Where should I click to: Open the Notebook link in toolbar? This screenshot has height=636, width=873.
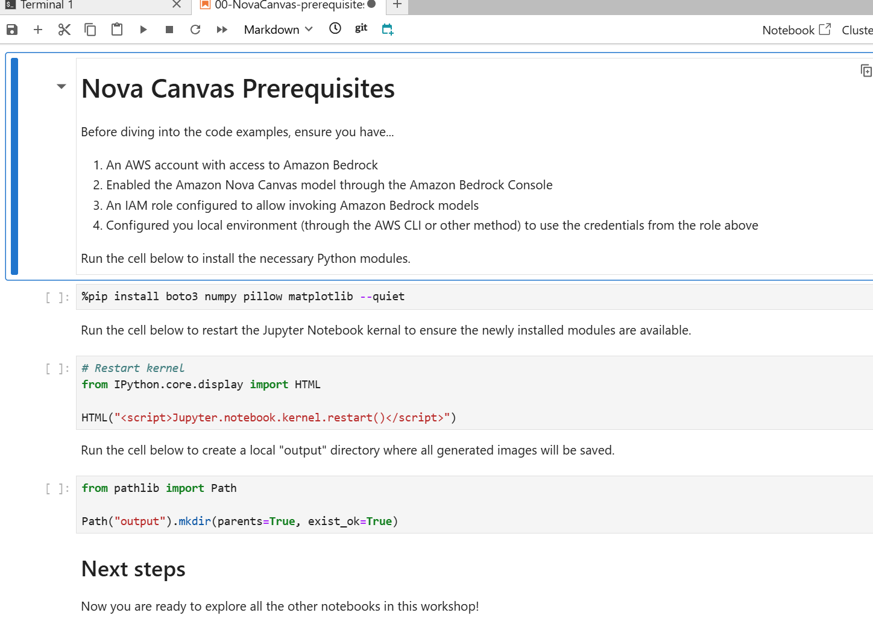point(796,30)
